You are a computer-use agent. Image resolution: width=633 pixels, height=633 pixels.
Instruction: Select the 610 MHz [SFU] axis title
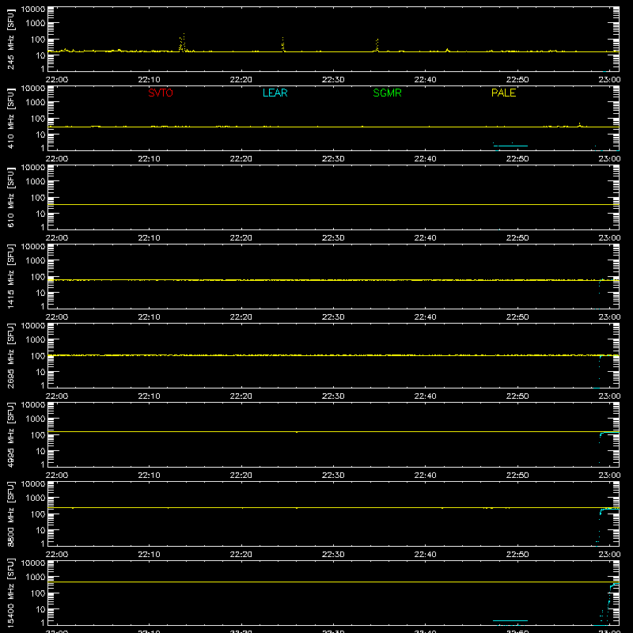[10, 198]
